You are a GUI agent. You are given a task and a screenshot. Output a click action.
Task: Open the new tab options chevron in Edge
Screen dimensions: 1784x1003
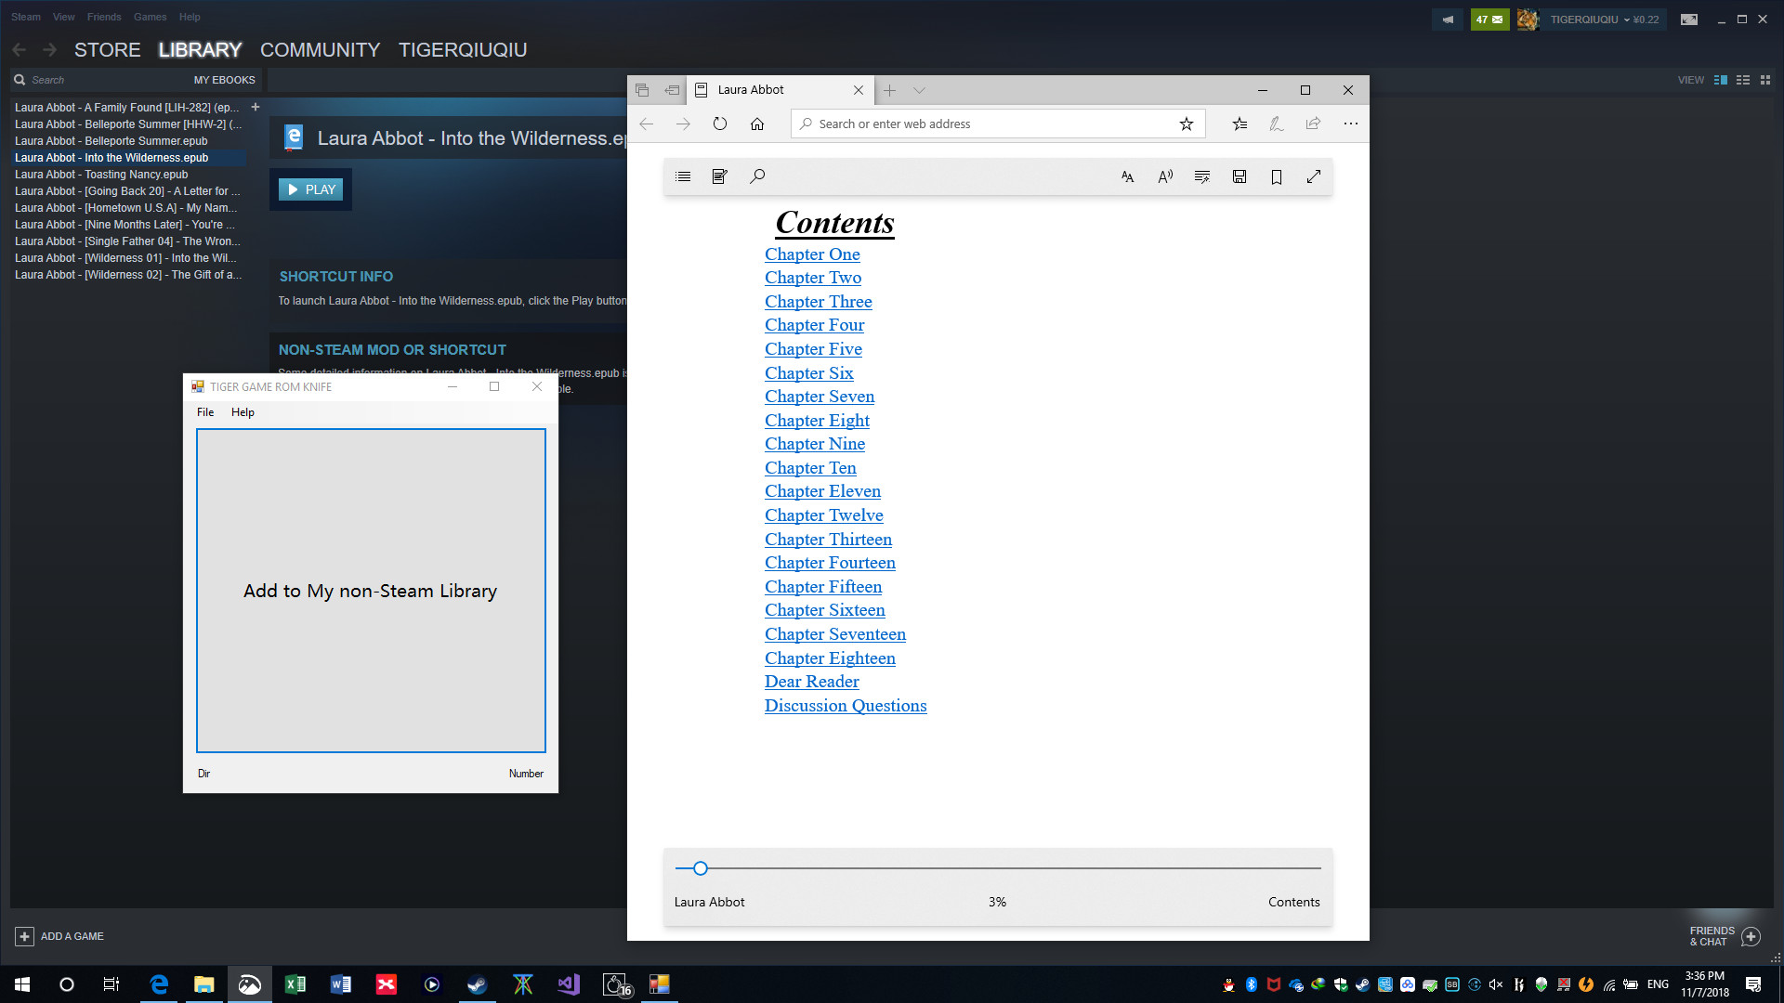click(919, 90)
